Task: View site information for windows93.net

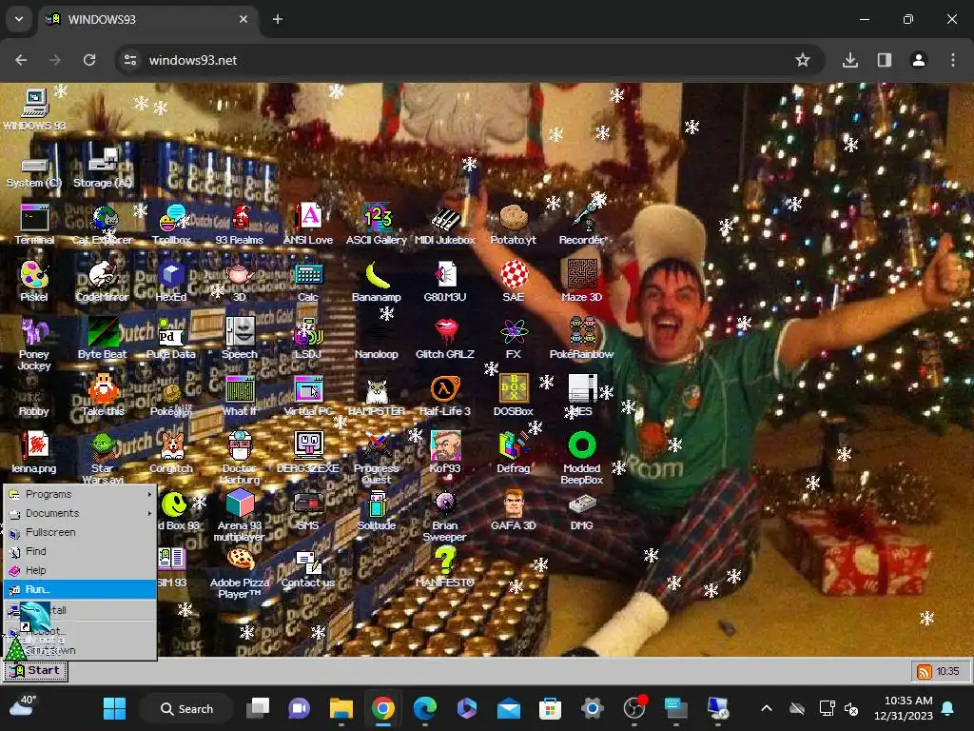Action: pos(130,60)
